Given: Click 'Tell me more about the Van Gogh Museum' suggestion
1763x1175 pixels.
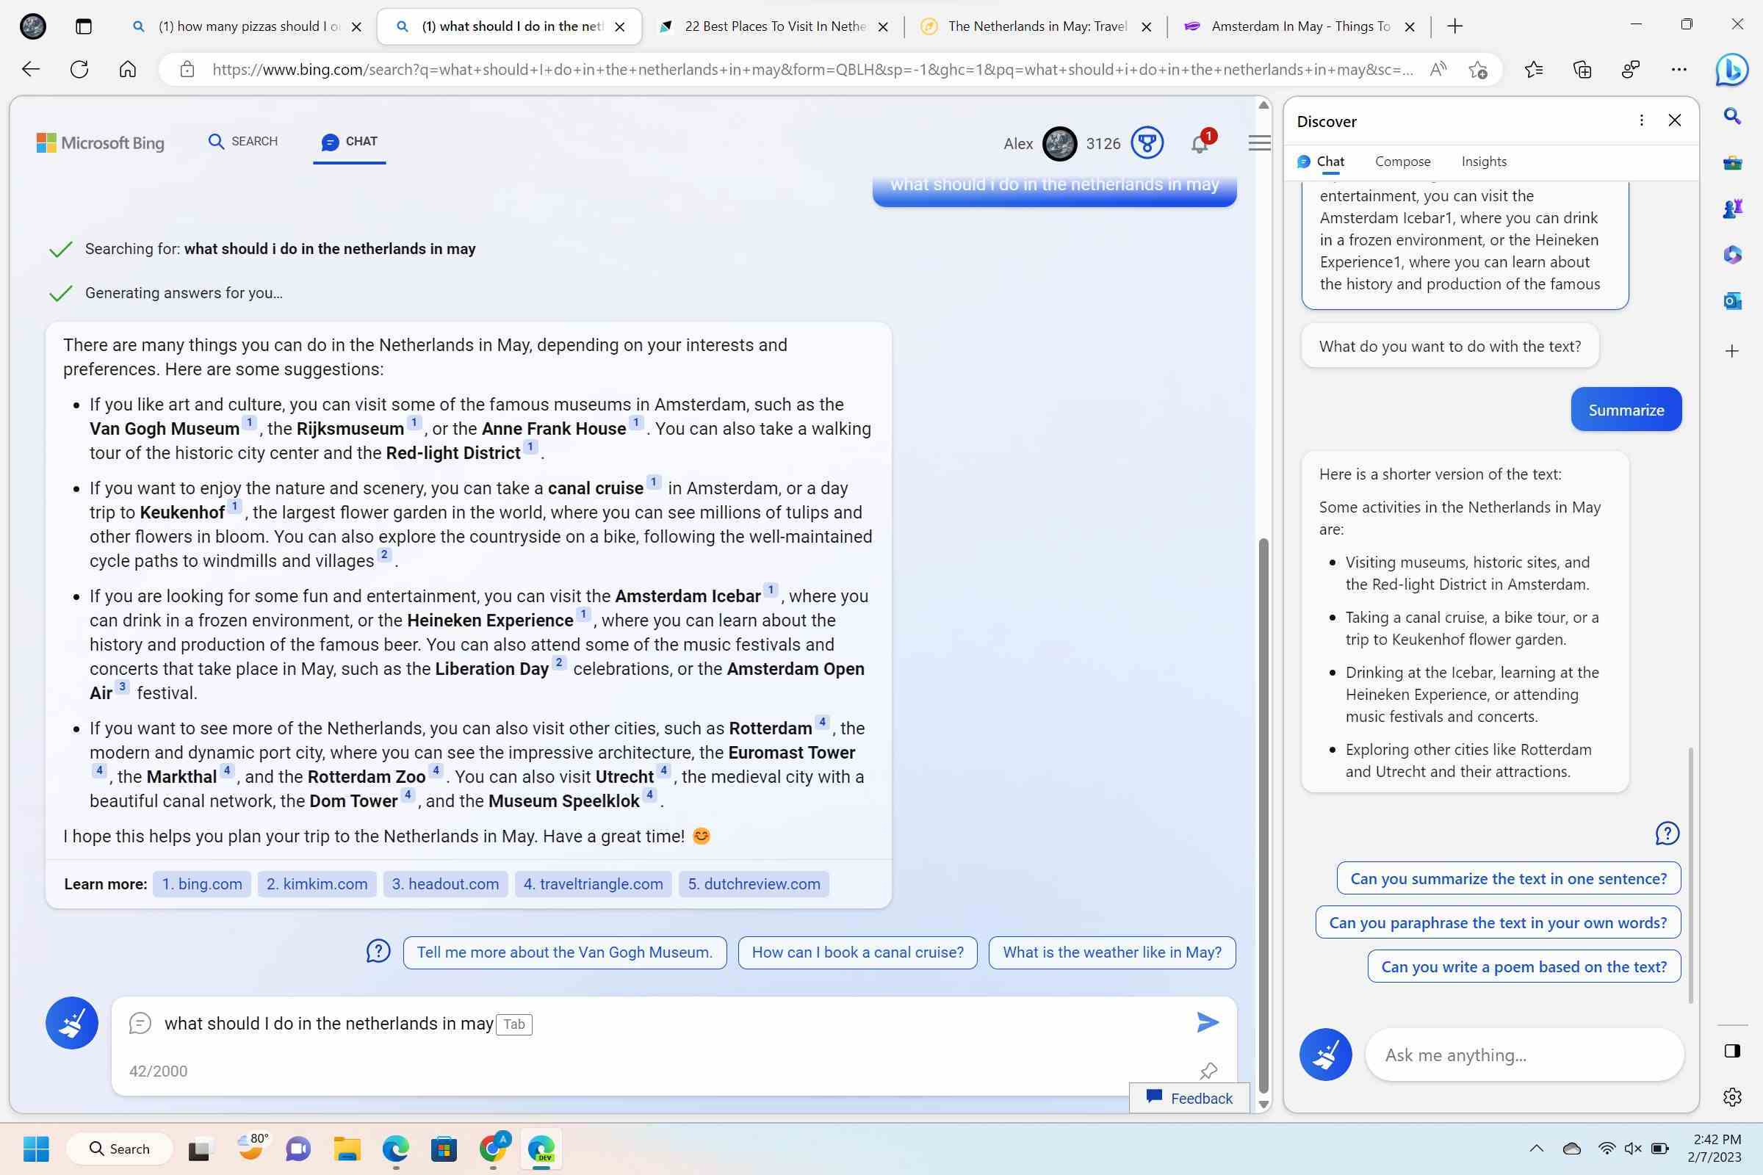Looking at the screenshot, I should pos(564,952).
